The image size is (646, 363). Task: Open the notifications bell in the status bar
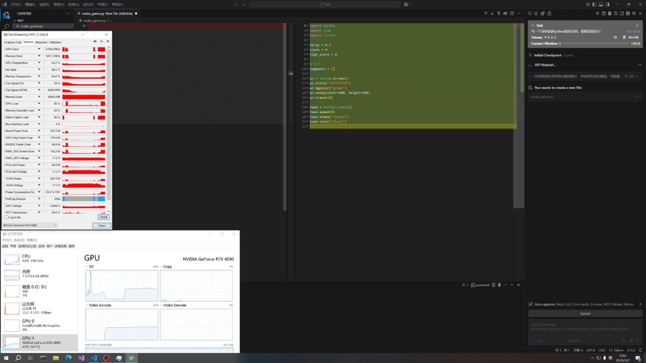641,350
